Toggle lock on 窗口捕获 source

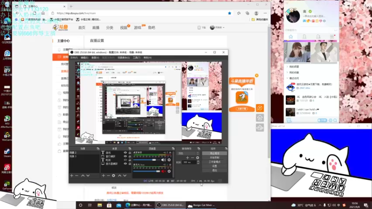pyautogui.click(x=130, y=157)
